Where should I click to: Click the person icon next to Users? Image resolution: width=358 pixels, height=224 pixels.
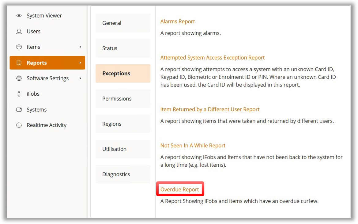(x=19, y=32)
